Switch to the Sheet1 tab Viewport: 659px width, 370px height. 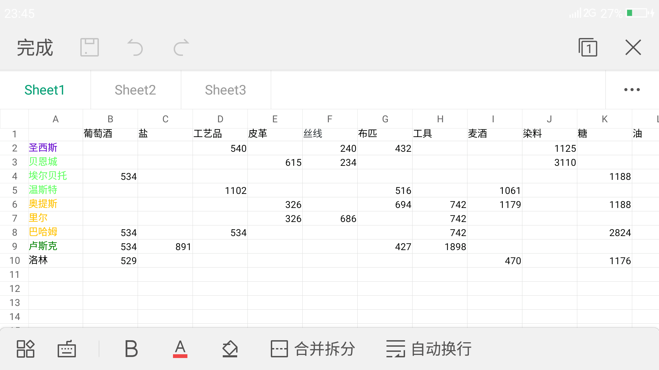(45, 90)
